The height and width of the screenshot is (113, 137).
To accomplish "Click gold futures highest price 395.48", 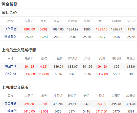I will pos(116,104).
